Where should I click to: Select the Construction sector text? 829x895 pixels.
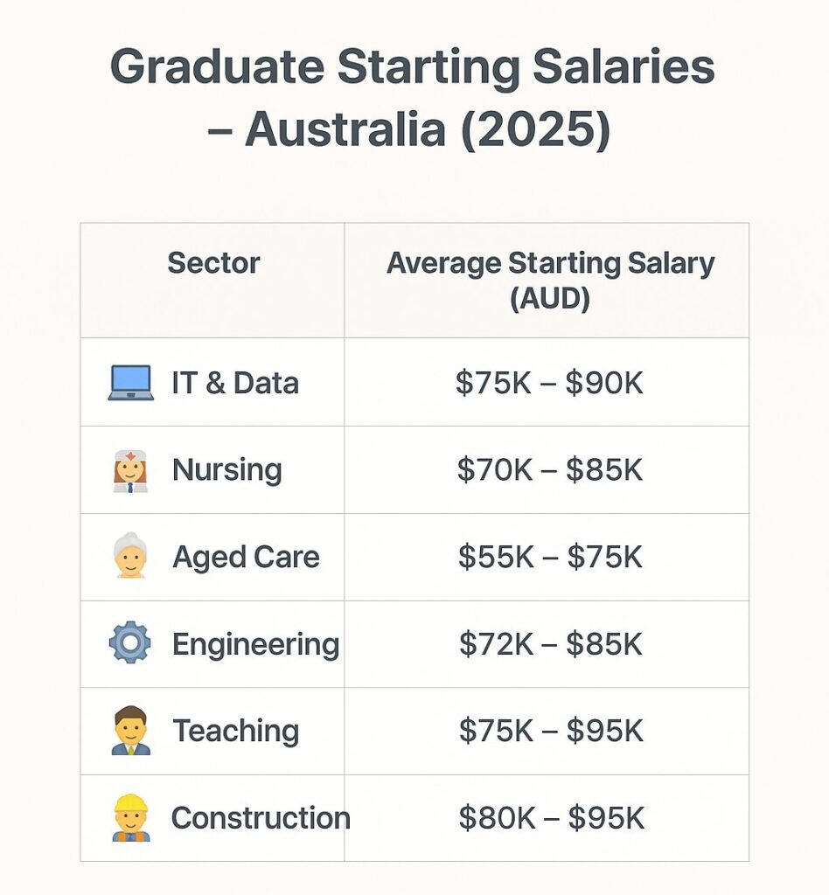(x=261, y=818)
